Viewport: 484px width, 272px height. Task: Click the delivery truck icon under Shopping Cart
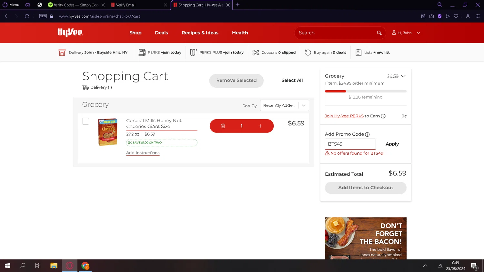click(86, 87)
